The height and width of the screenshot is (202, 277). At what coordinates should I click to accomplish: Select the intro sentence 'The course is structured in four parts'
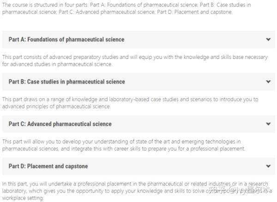(45, 5)
